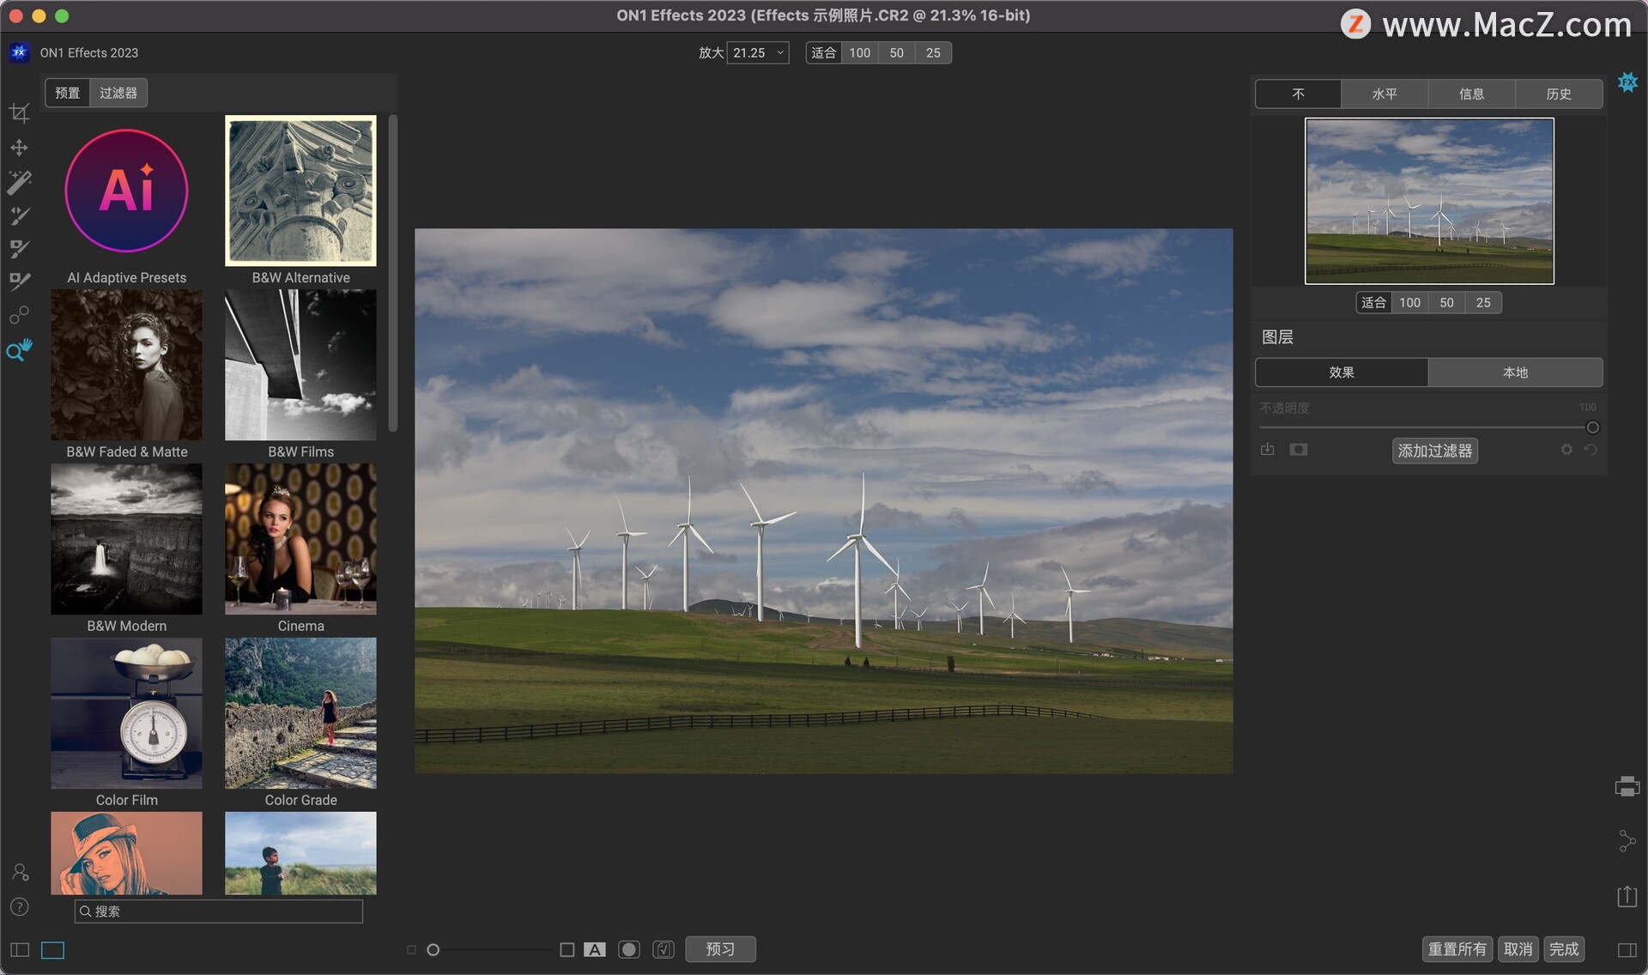Click the Share icon
Screen dimensions: 1648x975
[1627, 841]
